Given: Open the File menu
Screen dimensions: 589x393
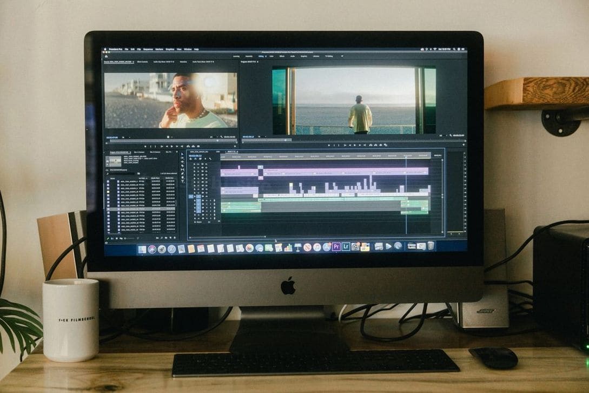Looking at the screenshot, I should pyautogui.click(x=127, y=49).
